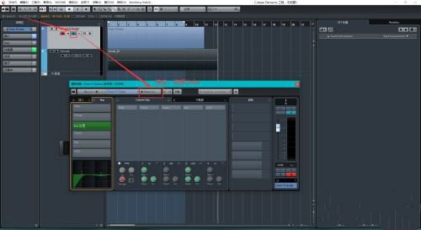This screenshot has width=421, height=230.
Task: Select the Limit strip module slot
Action: [x=91, y=153]
